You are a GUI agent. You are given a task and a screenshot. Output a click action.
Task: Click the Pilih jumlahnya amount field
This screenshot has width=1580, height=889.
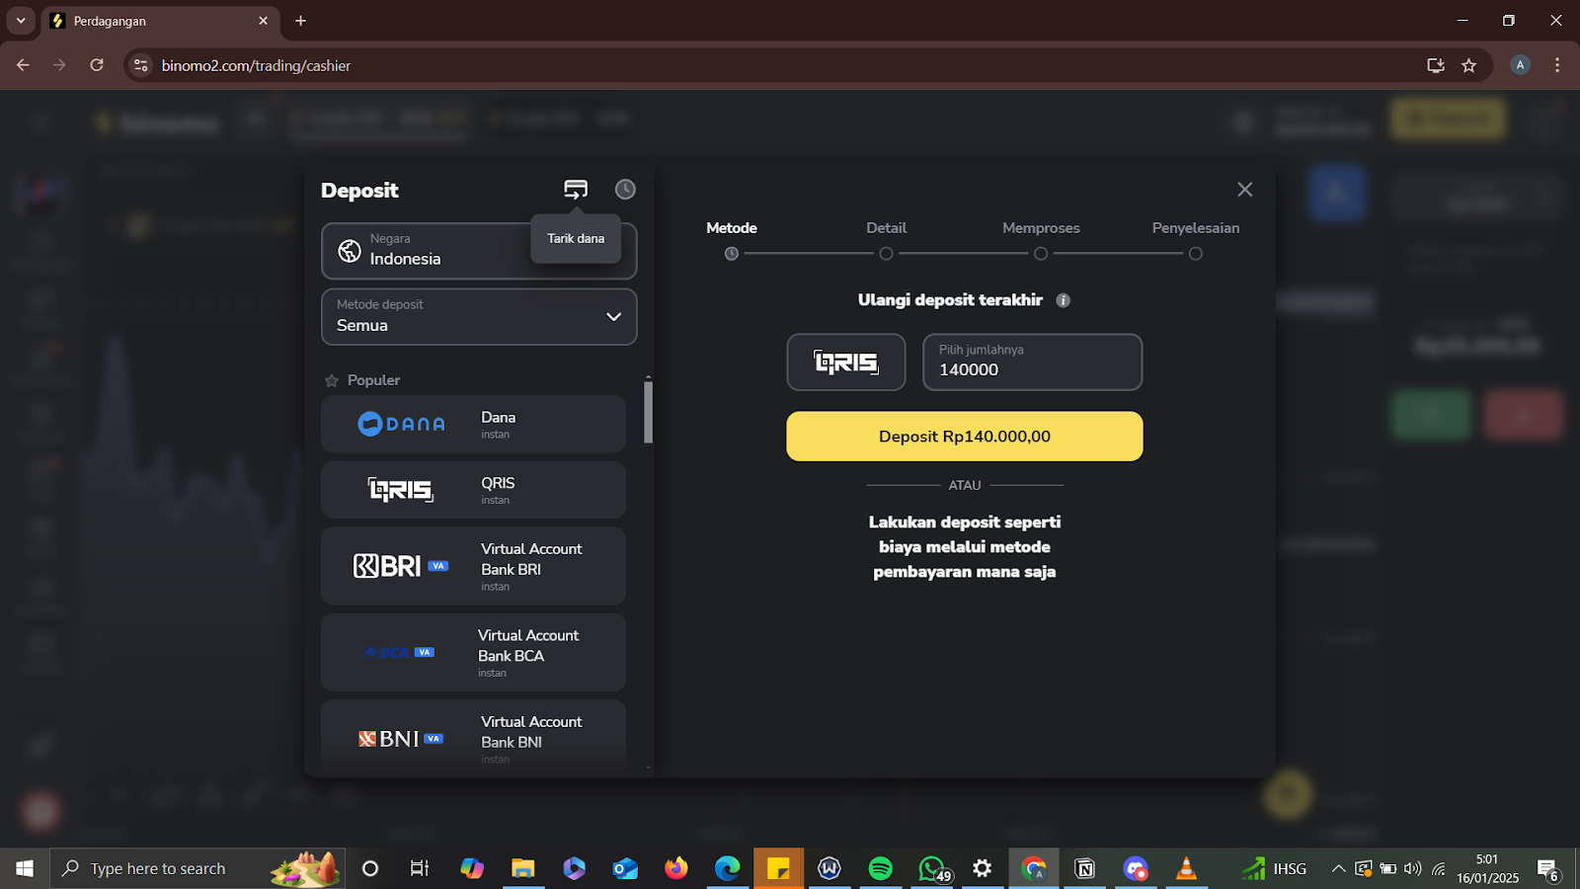tap(1032, 362)
